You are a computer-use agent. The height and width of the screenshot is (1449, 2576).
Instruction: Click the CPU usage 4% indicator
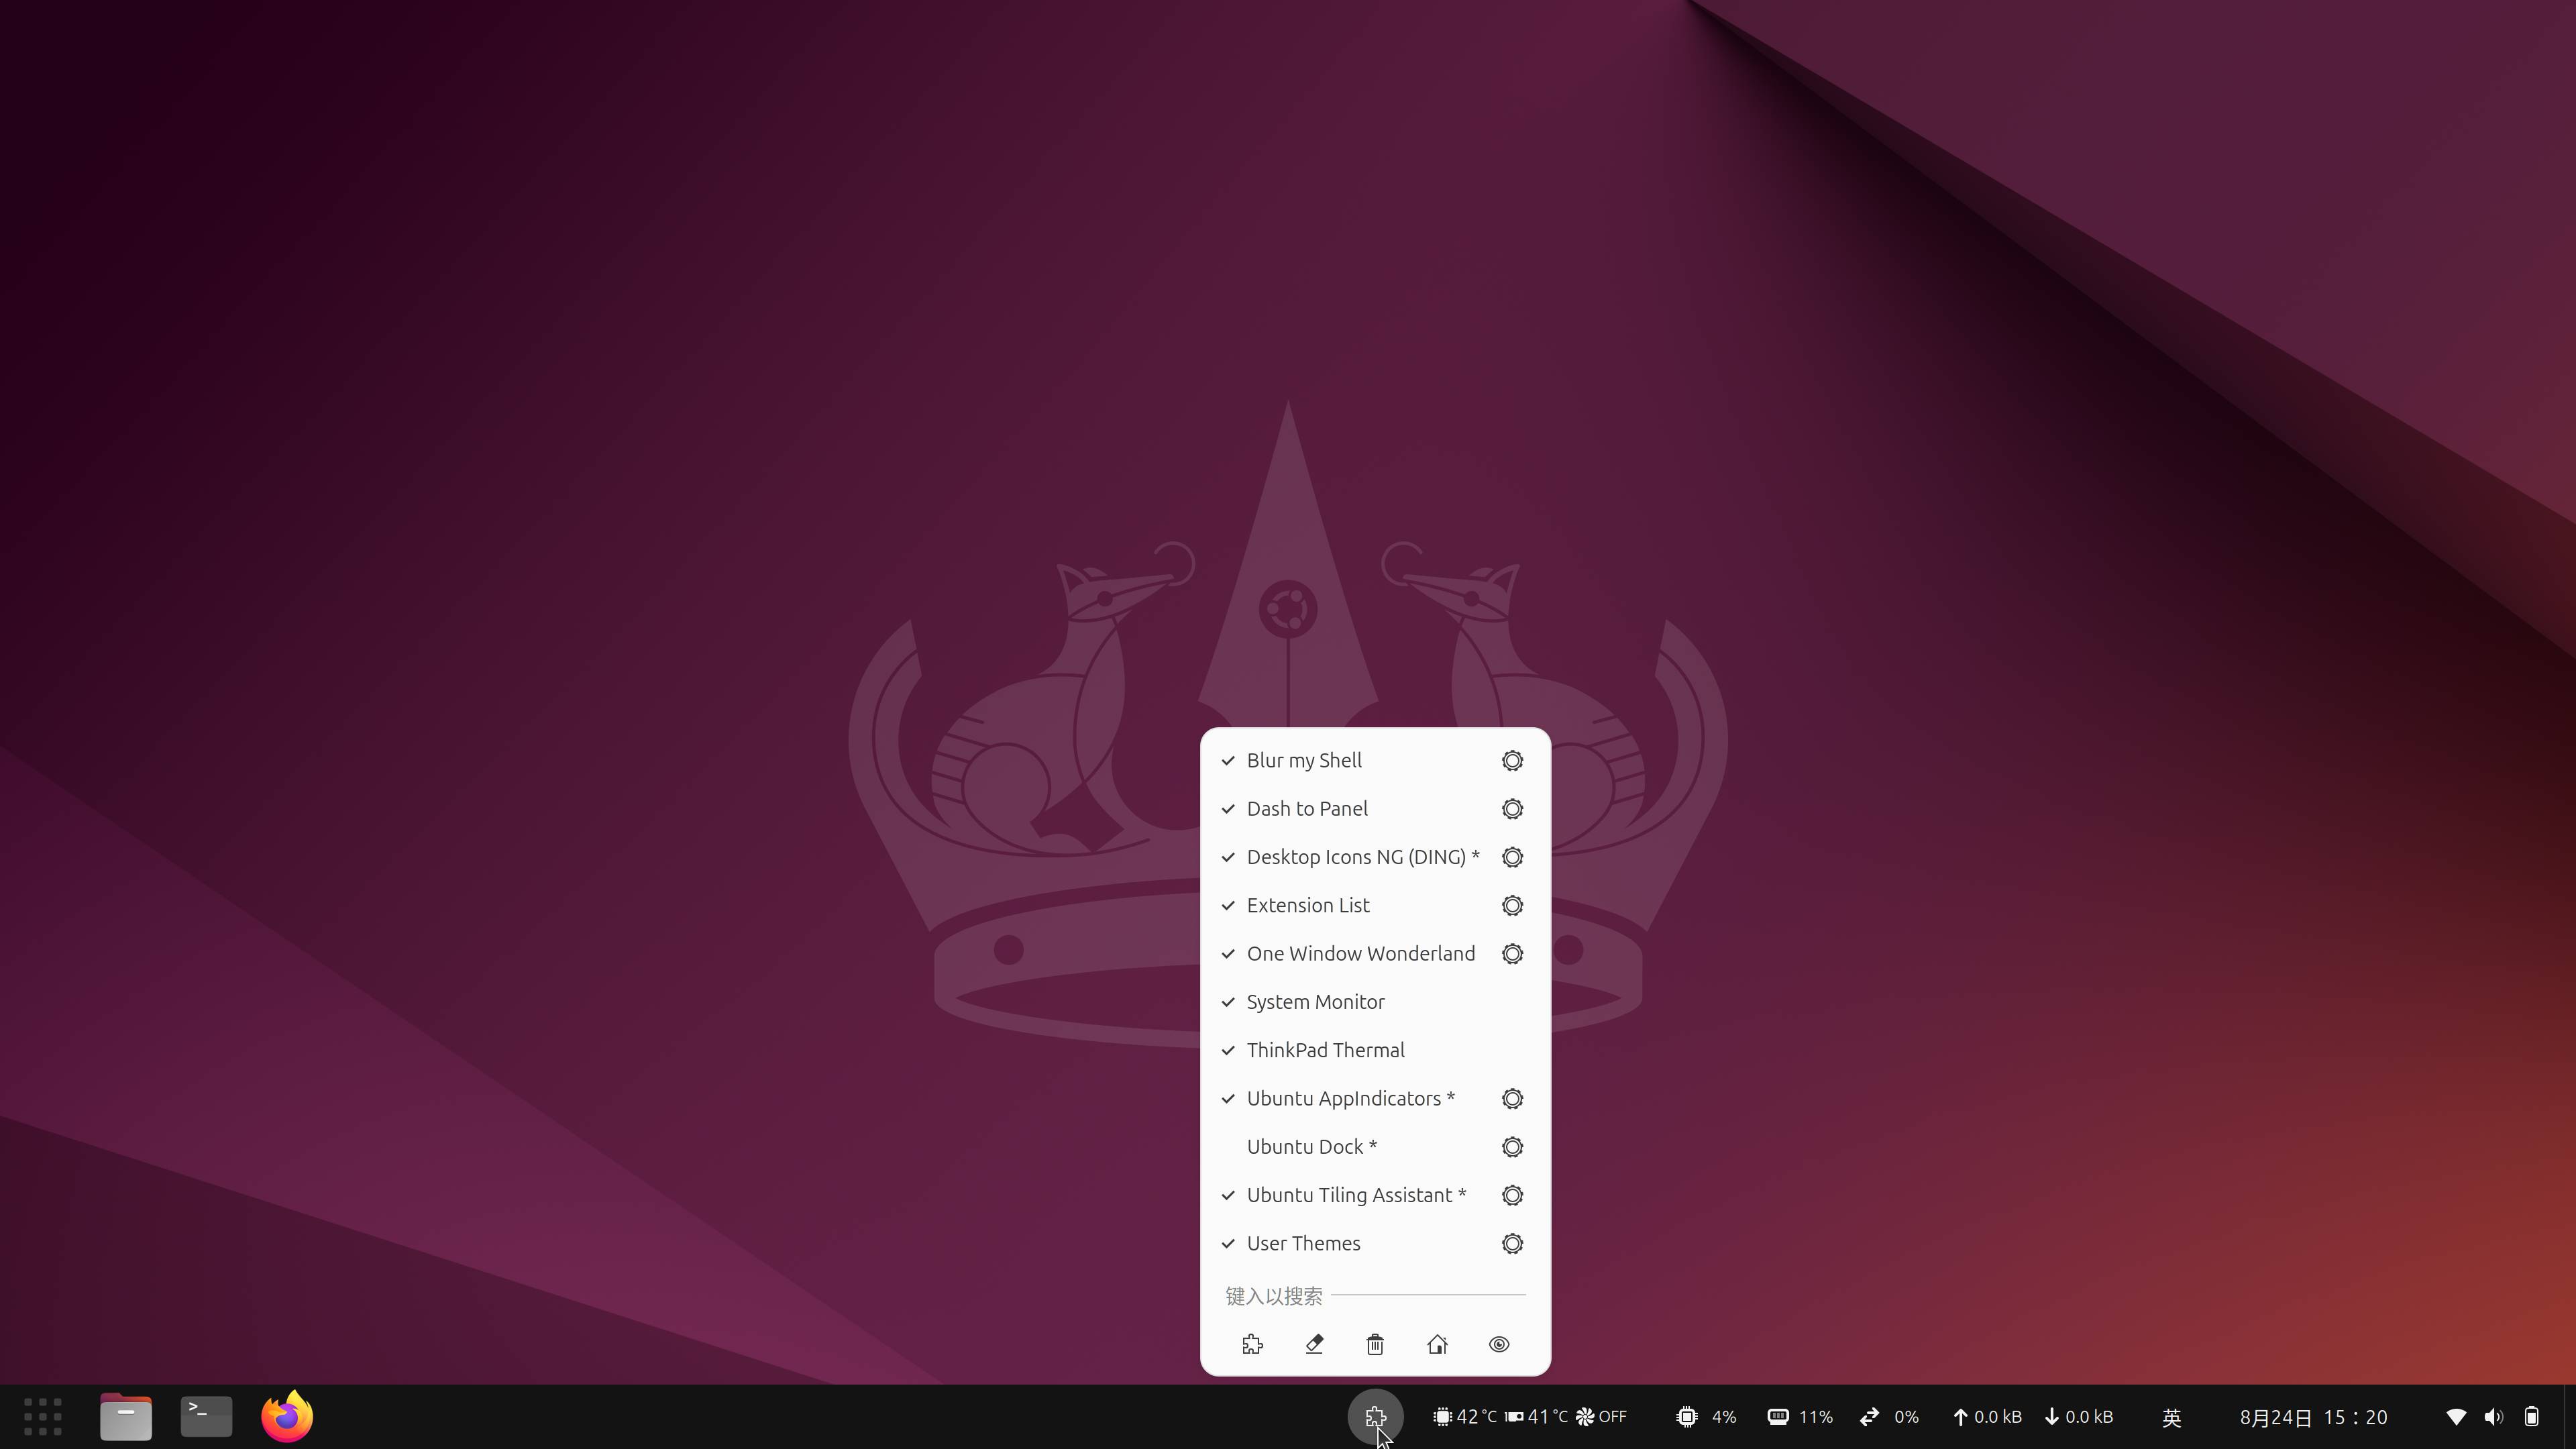[x=1706, y=1417]
